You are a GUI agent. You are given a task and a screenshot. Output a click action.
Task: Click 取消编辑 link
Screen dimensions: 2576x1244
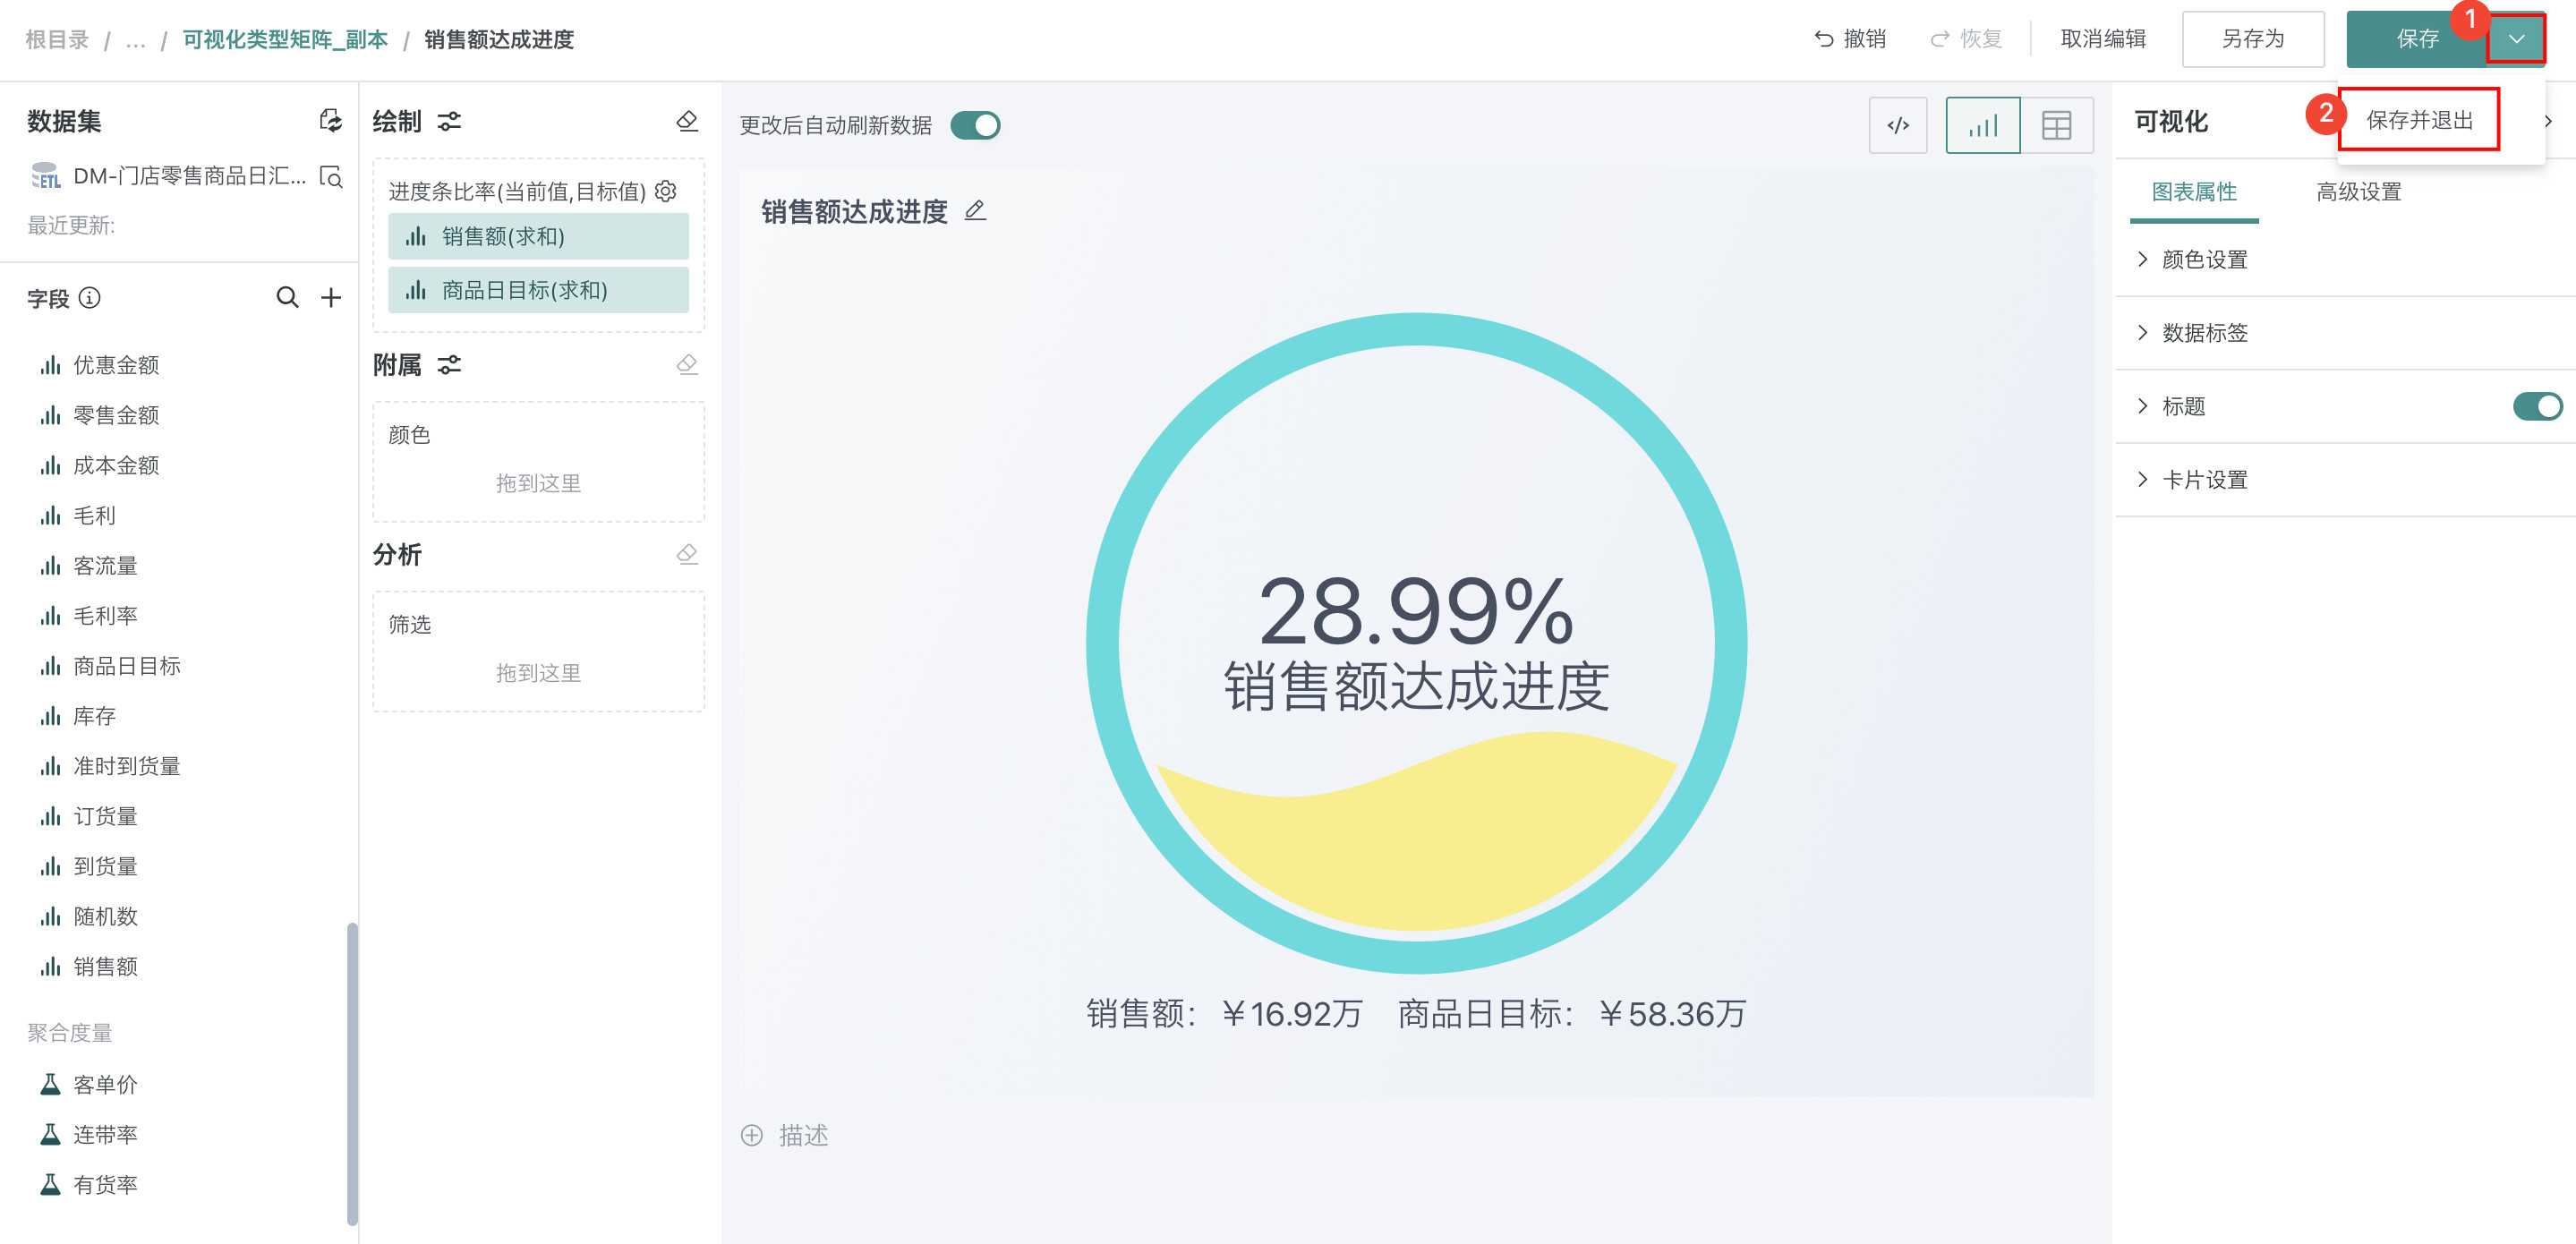coord(2102,39)
